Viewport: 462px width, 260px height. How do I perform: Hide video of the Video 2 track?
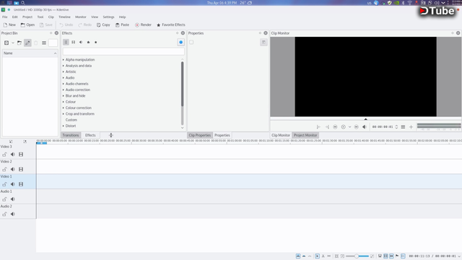pos(21,169)
